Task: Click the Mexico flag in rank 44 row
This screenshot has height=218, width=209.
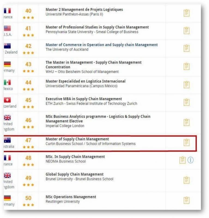Action: coord(7,82)
